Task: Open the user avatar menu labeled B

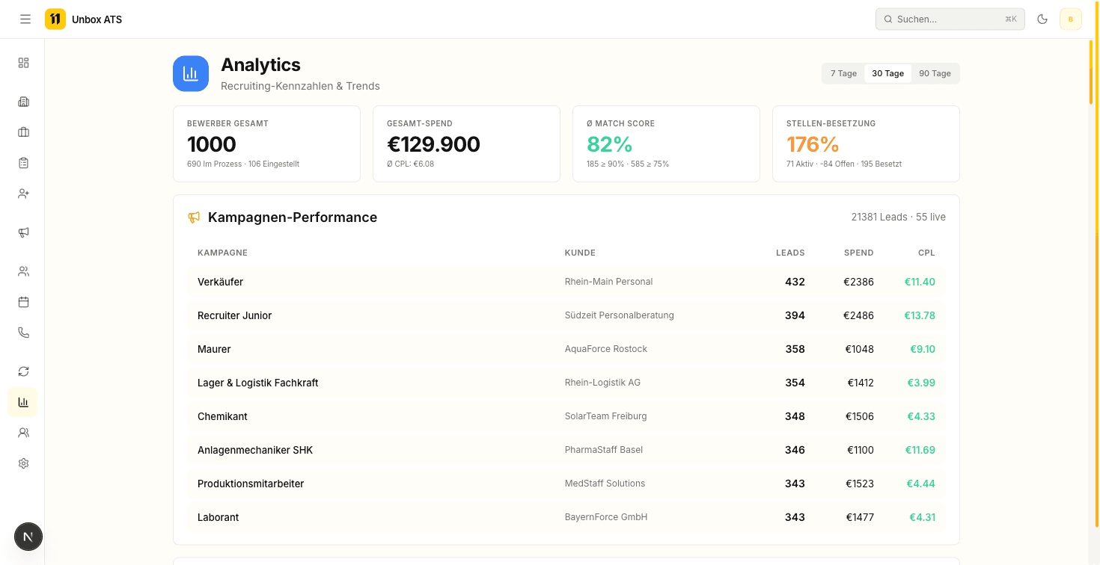Action: 1070,19
